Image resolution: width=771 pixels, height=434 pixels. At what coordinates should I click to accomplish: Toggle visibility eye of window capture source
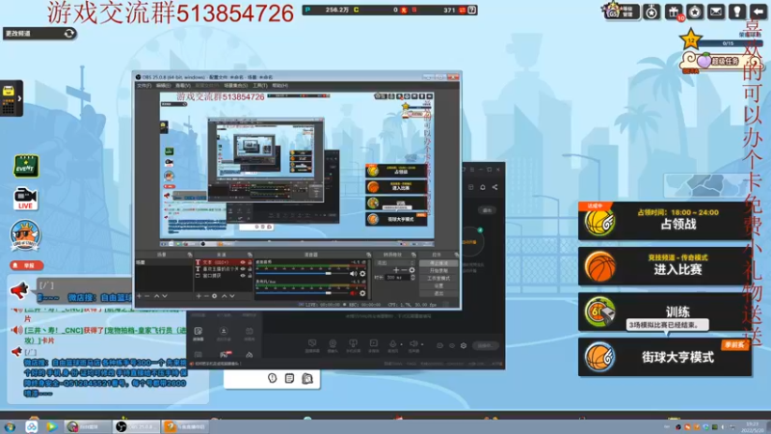243,276
